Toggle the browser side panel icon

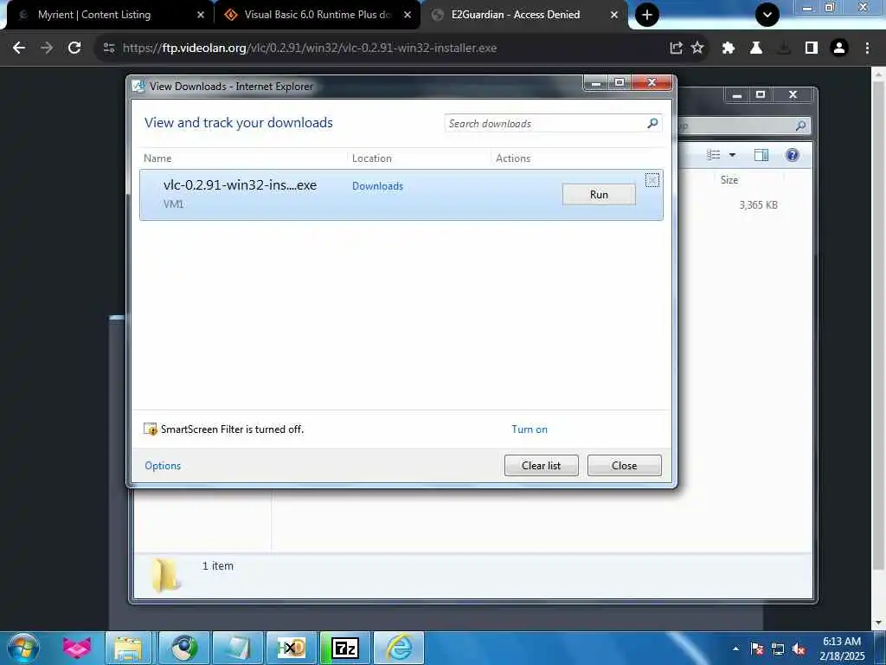pyautogui.click(x=812, y=48)
